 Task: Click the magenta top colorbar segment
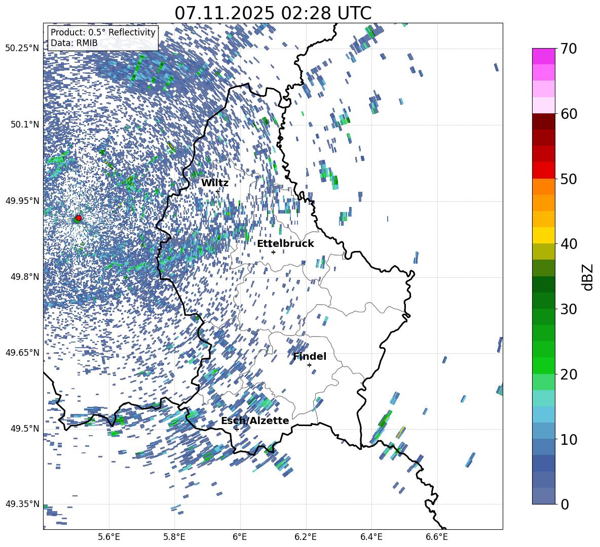(x=543, y=57)
